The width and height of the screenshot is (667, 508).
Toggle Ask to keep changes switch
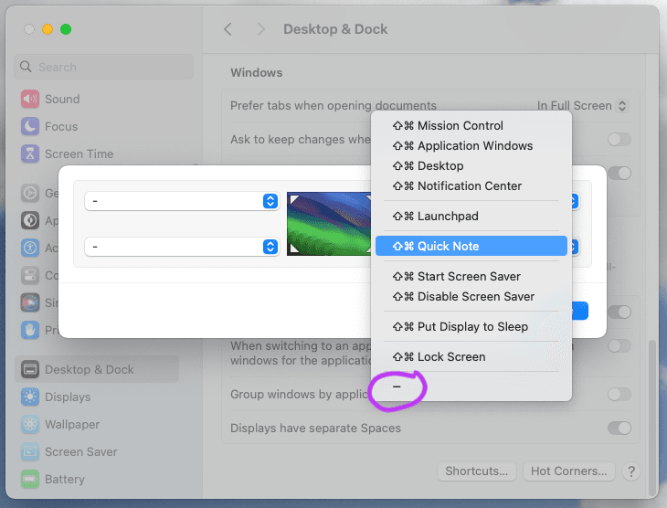(619, 139)
